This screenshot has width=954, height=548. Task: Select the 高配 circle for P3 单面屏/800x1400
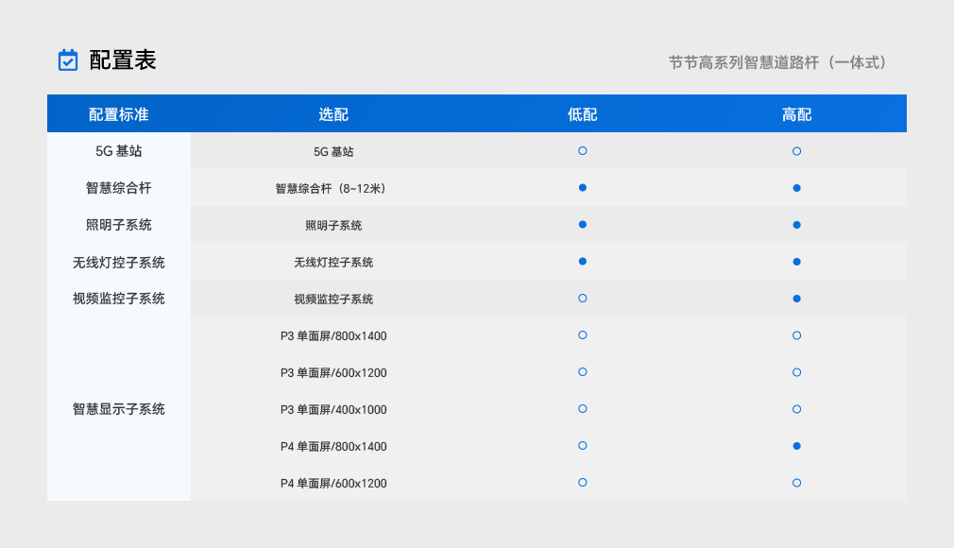797,335
